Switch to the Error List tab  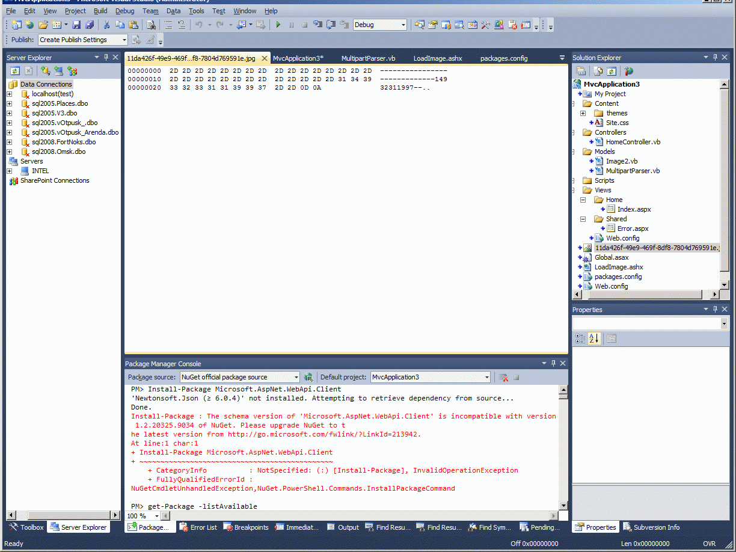point(198,527)
